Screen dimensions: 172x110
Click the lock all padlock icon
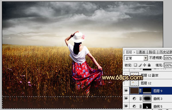(149, 65)
